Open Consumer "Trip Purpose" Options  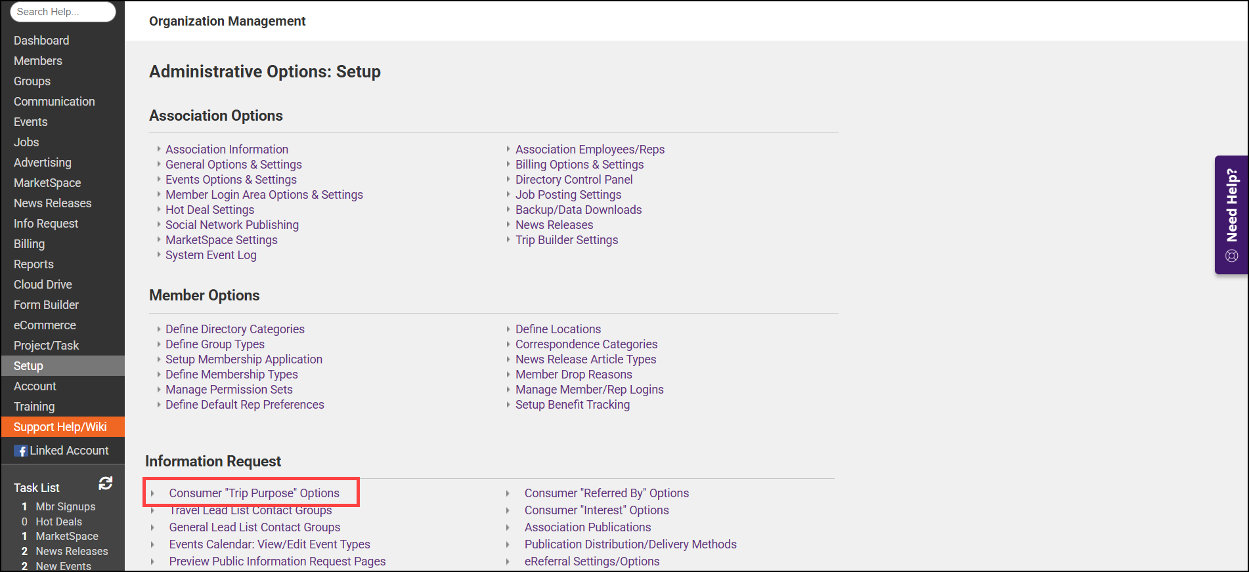[x=254, y=493]
